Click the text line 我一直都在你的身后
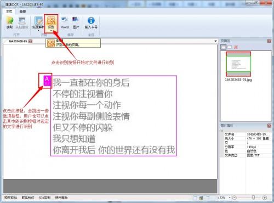274x203 pixels. pos(91,82)
